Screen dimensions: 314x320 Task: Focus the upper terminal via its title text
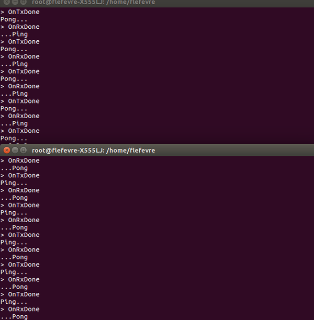point(93,3)
